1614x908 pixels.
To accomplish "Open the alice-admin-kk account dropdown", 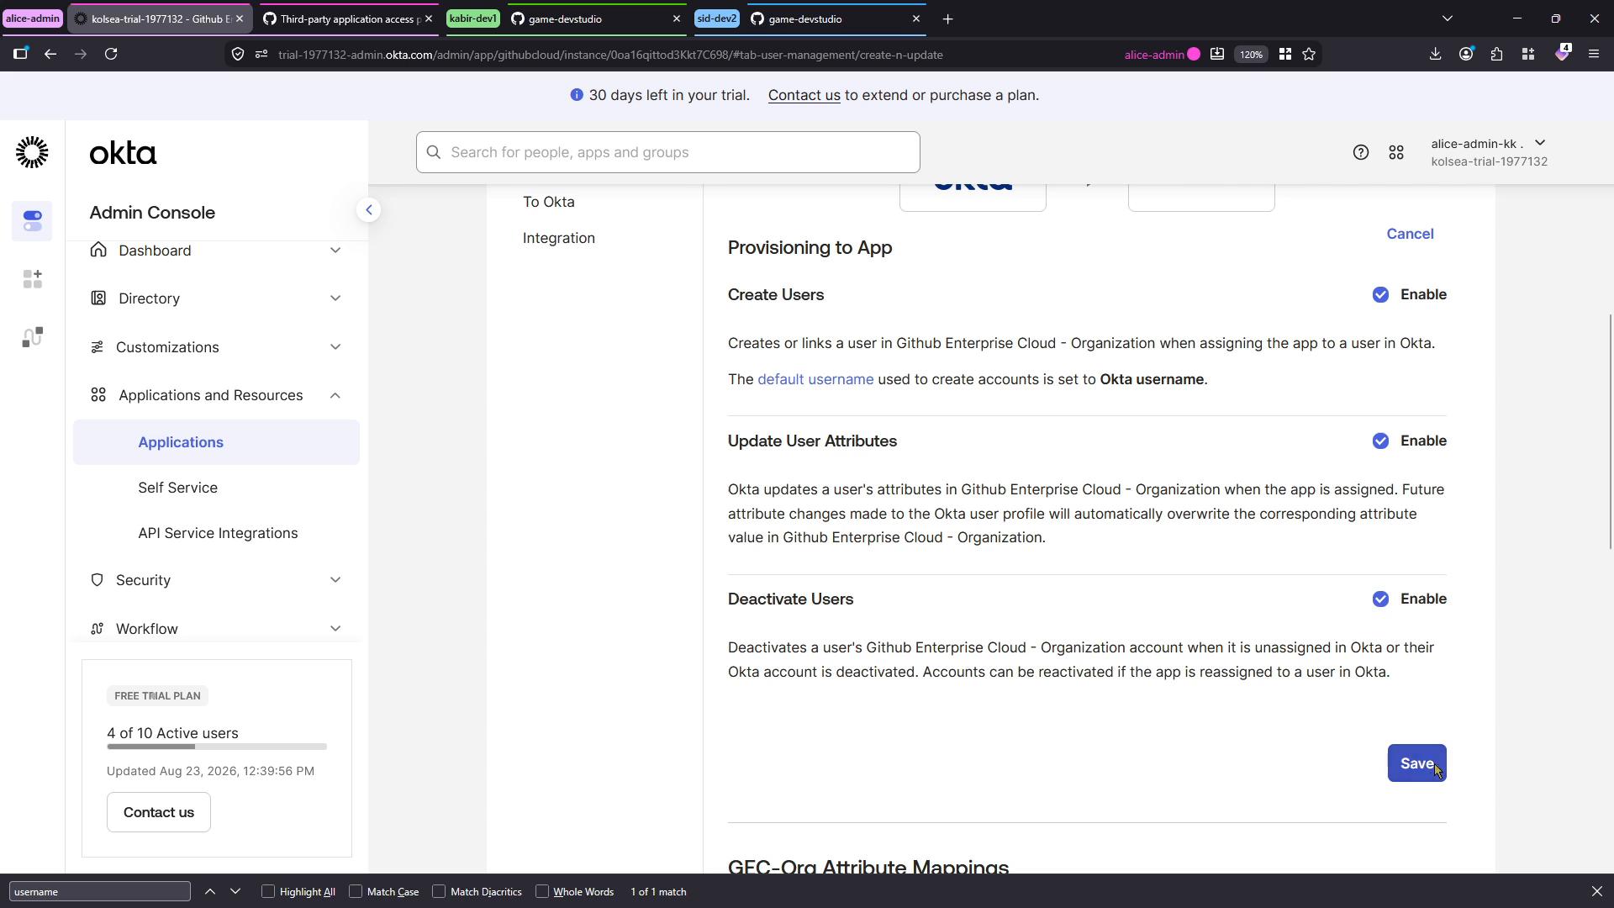I will 1489,152.
